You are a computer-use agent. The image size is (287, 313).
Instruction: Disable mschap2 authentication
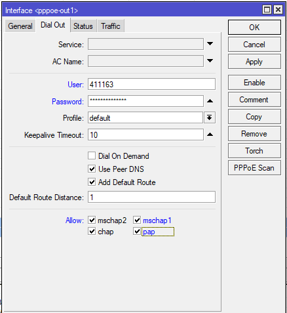click(92, 220)
